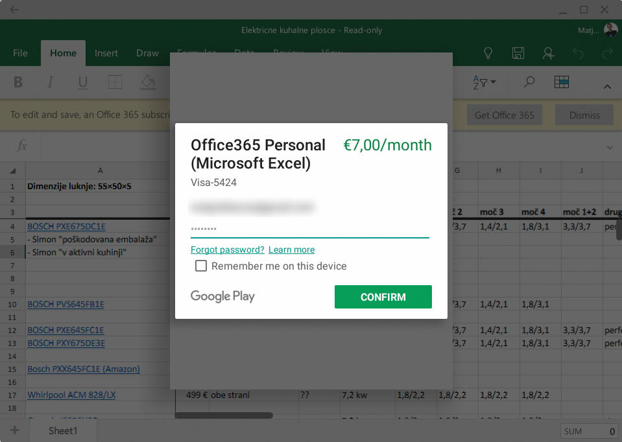This screenshot has width=622, height=442.
Task: Add a new sheet with plus icon
Action: pyautogui.click(x=15, y=430)
